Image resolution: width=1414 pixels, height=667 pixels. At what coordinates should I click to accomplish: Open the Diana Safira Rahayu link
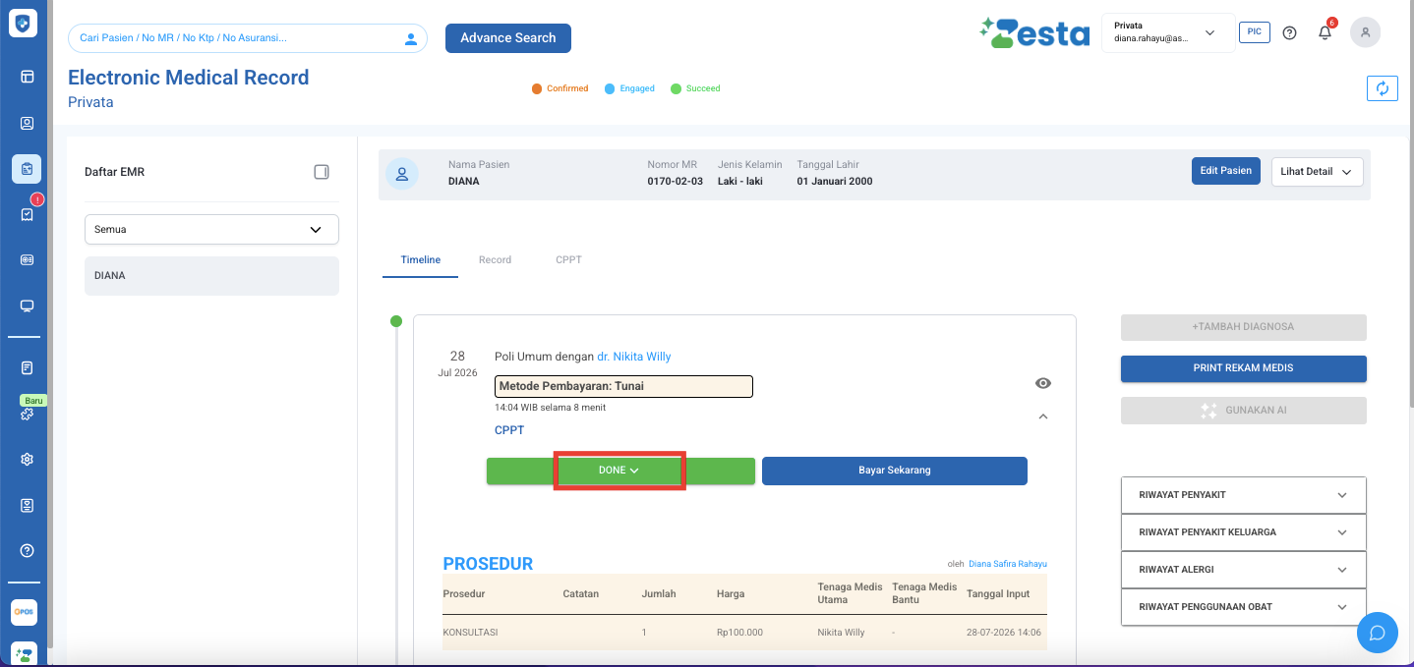click(1008, 564)
